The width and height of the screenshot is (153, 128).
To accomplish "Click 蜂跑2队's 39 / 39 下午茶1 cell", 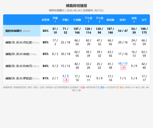I will [x=88, y=54].
